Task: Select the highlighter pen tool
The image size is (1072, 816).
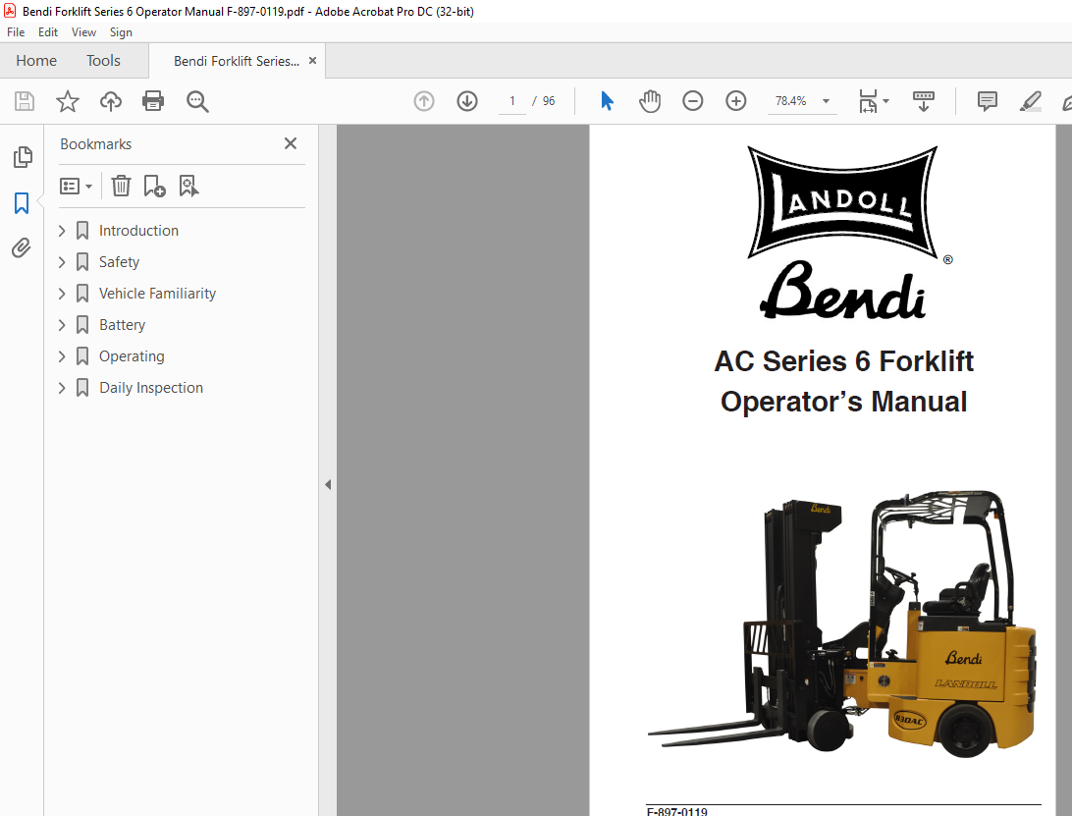Action: coord(1031,101)
